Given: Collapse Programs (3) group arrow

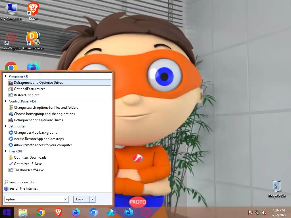Looking at the screenshot, I should (x=6, y=76).
